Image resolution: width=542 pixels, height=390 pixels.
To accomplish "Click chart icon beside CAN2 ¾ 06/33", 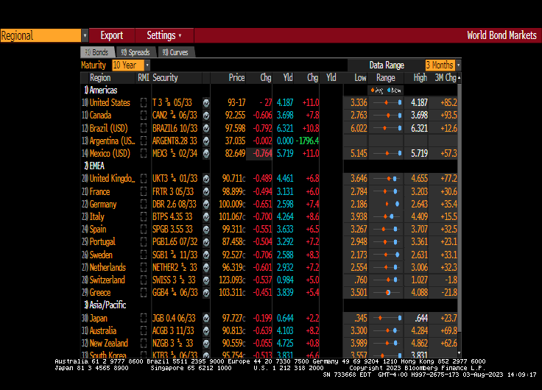I will (206, 116).
